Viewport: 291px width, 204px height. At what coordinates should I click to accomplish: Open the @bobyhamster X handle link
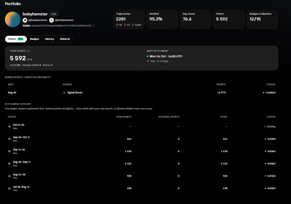pyautogui.click(x=64, y=20)
